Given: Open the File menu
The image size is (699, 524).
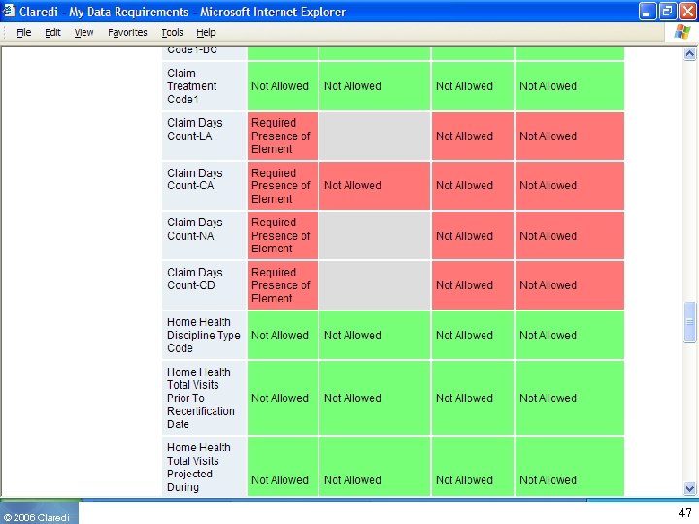Looking at the screenshot, I should (x=24, y=33).
